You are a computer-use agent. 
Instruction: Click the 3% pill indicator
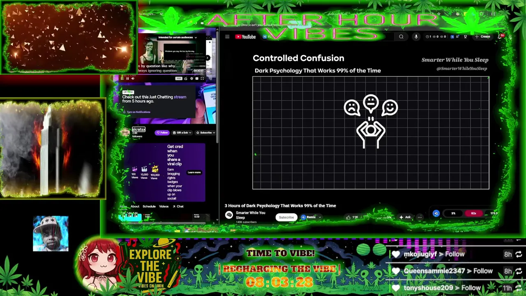(x=453, y=213)
